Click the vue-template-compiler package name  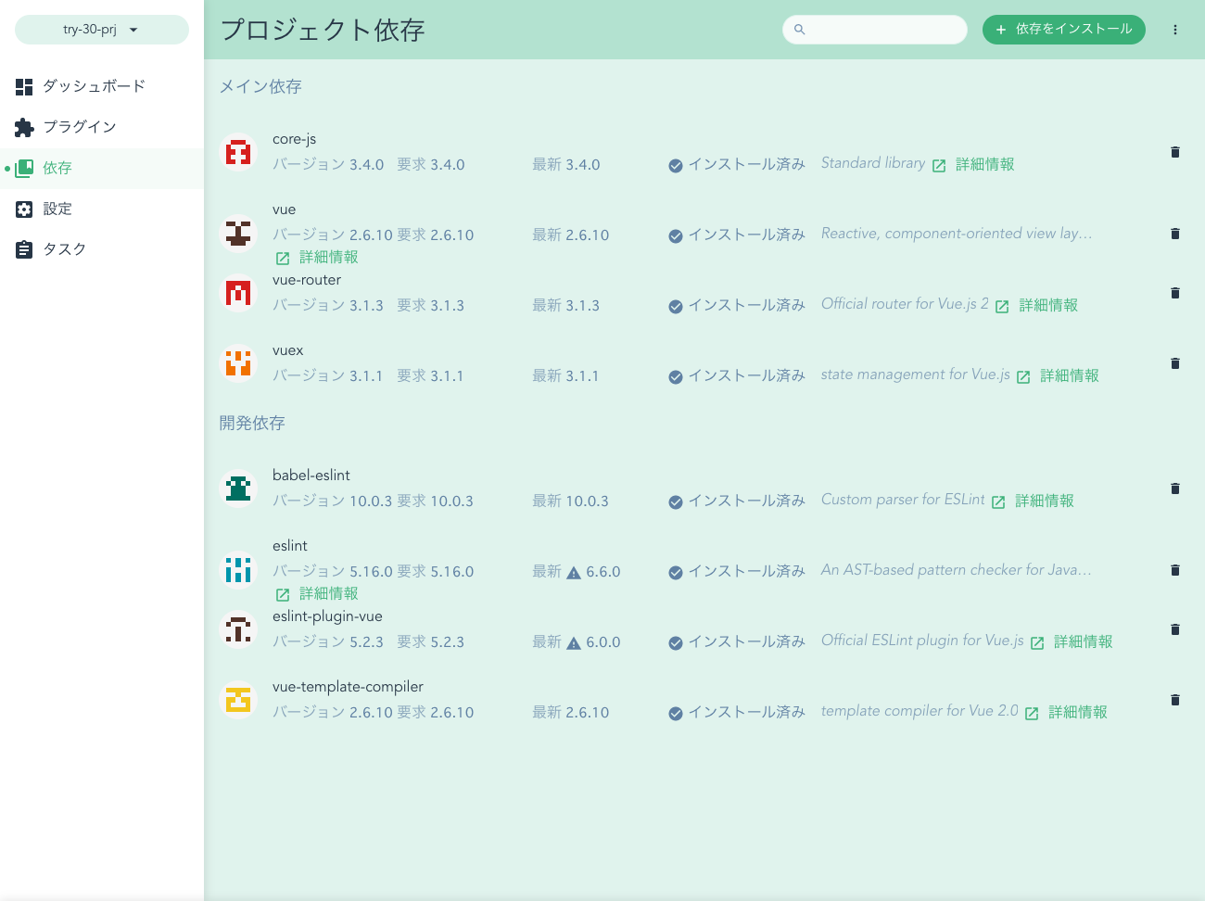coord(348,687)
